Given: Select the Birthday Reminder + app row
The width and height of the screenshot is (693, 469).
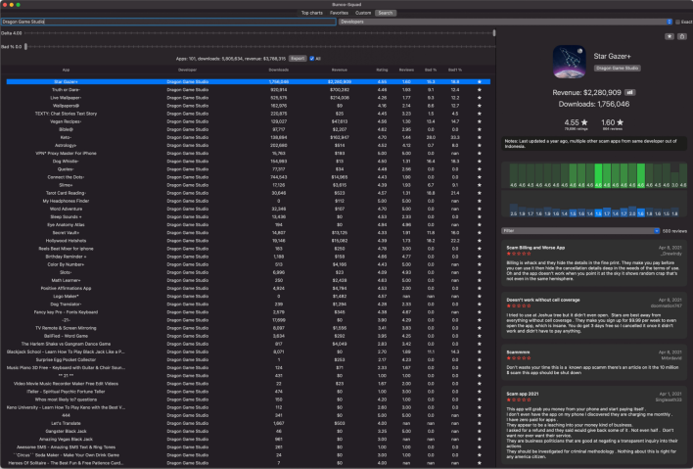Looking at the screenshot, I should click(x=248, y=257).
